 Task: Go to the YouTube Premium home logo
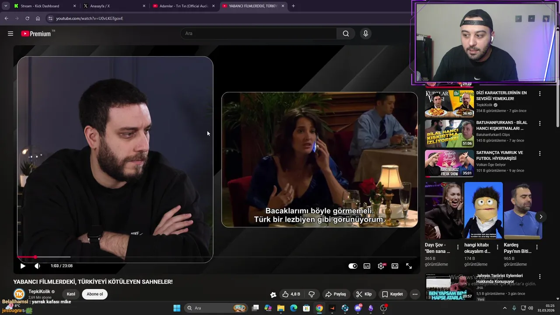pos(37,34)
